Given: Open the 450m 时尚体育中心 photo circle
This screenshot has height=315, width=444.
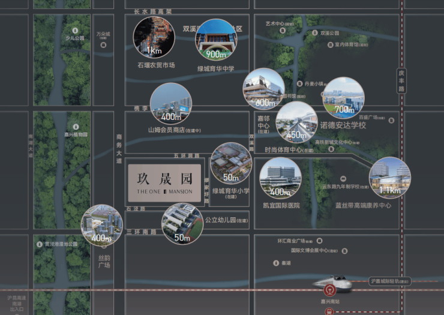Looking at the screenshot, I should click(297, 122).
